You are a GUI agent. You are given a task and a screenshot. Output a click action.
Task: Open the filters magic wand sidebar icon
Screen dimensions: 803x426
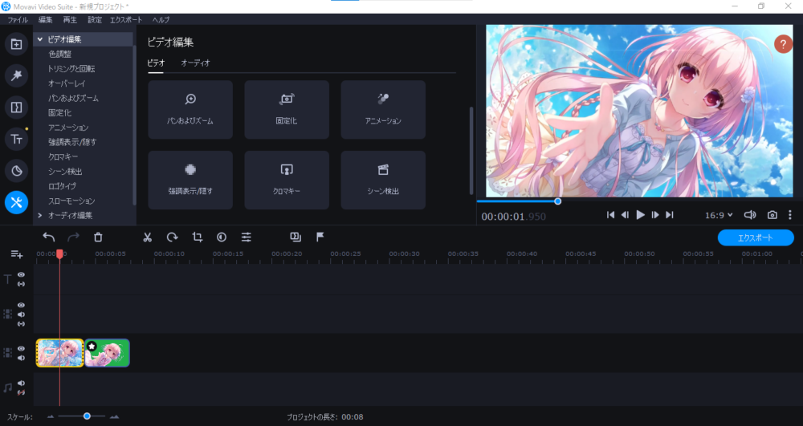(16, 75)
